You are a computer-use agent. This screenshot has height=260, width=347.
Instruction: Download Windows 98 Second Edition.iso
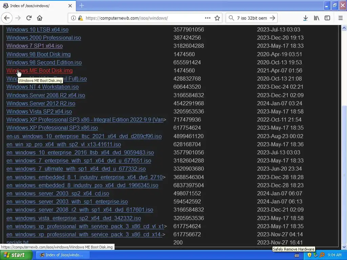click(44, 63)
